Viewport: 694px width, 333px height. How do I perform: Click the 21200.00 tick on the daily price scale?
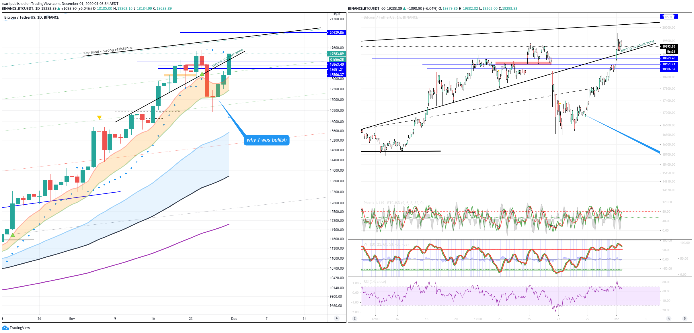337,19
